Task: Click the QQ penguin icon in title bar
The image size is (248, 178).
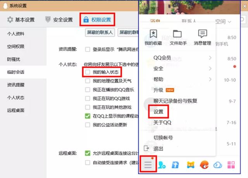Action: point(5,6)
